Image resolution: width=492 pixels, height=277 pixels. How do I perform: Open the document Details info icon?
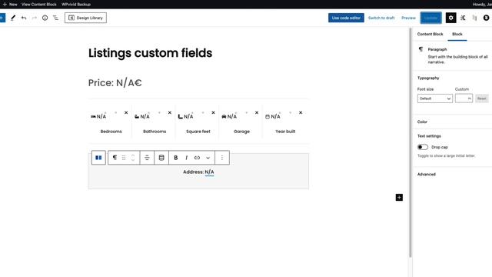(45, 18)
